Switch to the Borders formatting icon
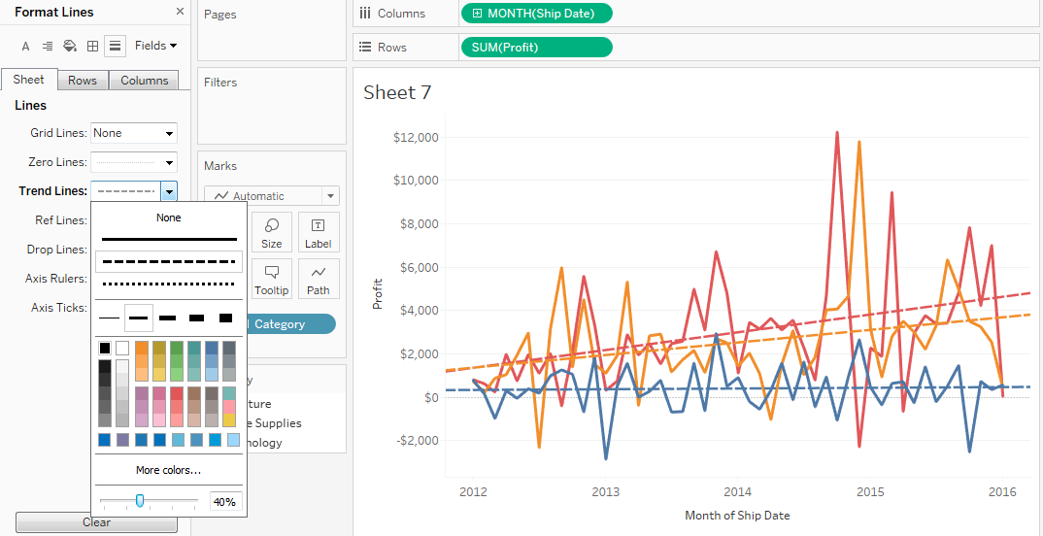Image resolution: width=1043 pixels, height=536 pixels. [92, 46]
